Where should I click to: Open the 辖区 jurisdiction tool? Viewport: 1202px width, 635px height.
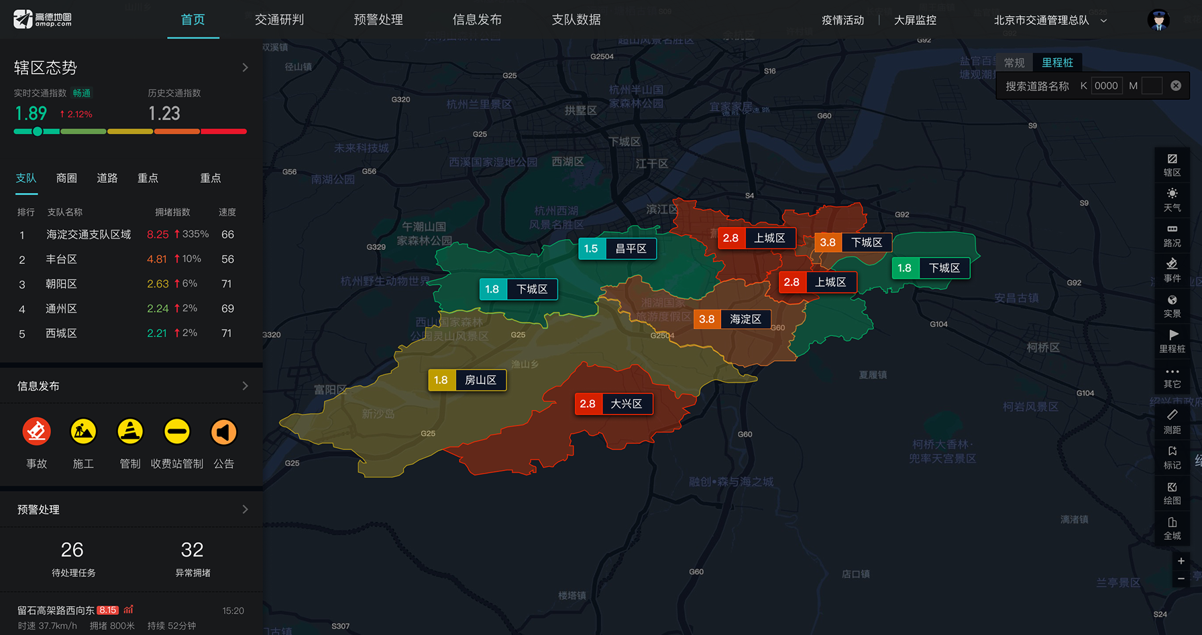point(1172,165)
